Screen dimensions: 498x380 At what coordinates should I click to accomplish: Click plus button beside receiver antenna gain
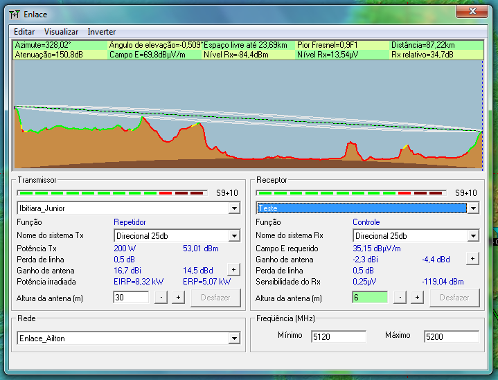(472, 259)
